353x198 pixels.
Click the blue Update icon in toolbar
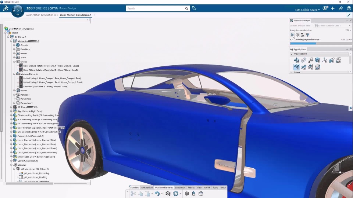pos(176,194)
